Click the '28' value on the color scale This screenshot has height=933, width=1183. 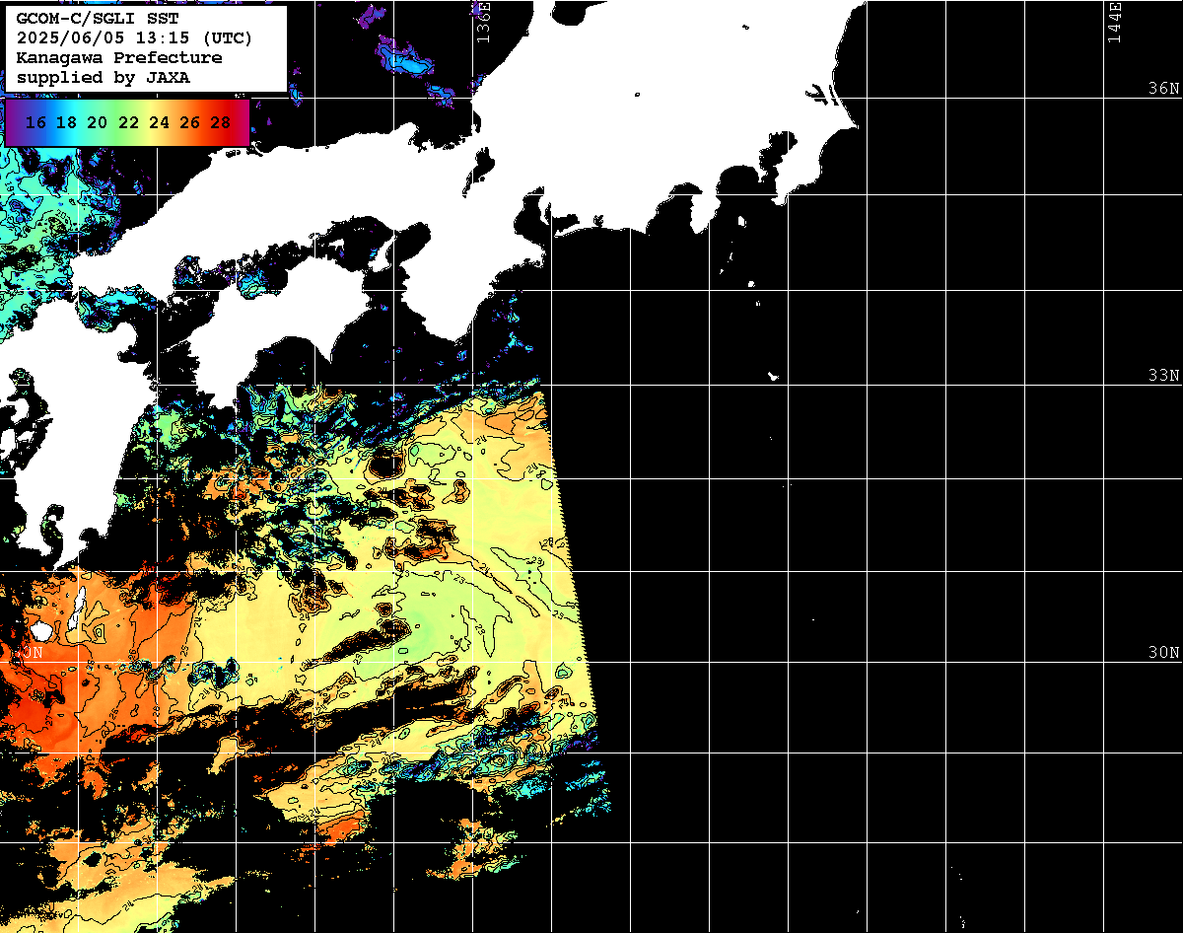click(220, 122)
